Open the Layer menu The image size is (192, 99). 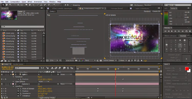[24, 2]
